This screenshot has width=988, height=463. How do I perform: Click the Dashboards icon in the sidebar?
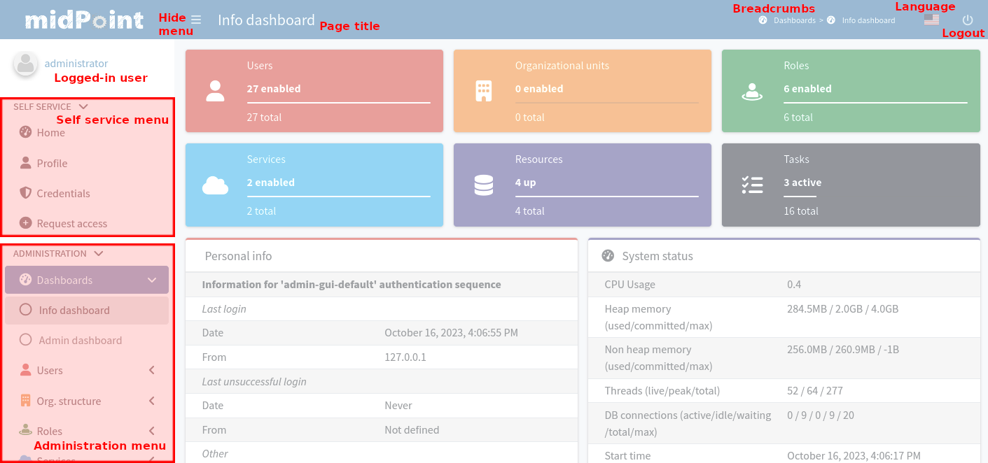coord(24,279)
